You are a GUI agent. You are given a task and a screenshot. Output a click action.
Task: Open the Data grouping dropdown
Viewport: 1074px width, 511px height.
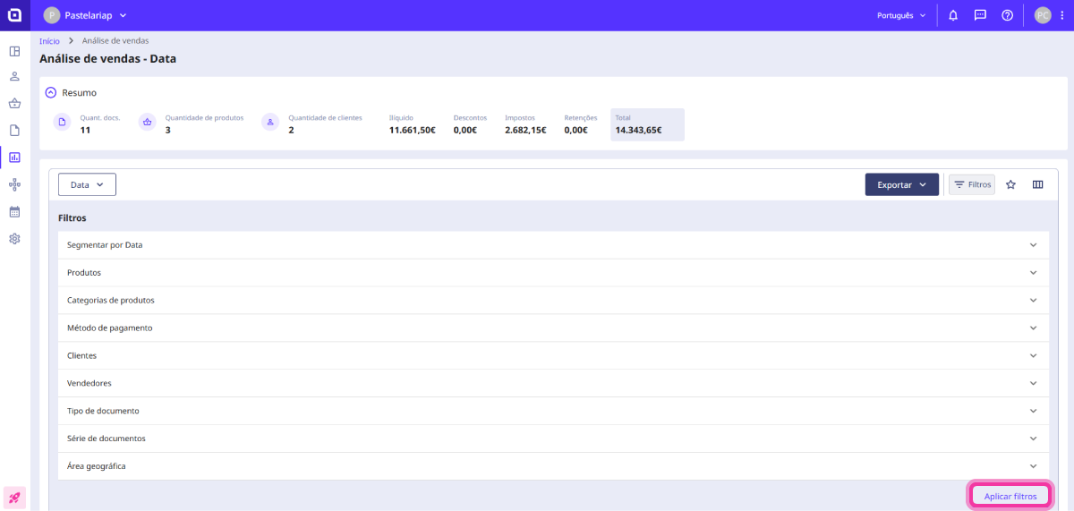(87, 184)
